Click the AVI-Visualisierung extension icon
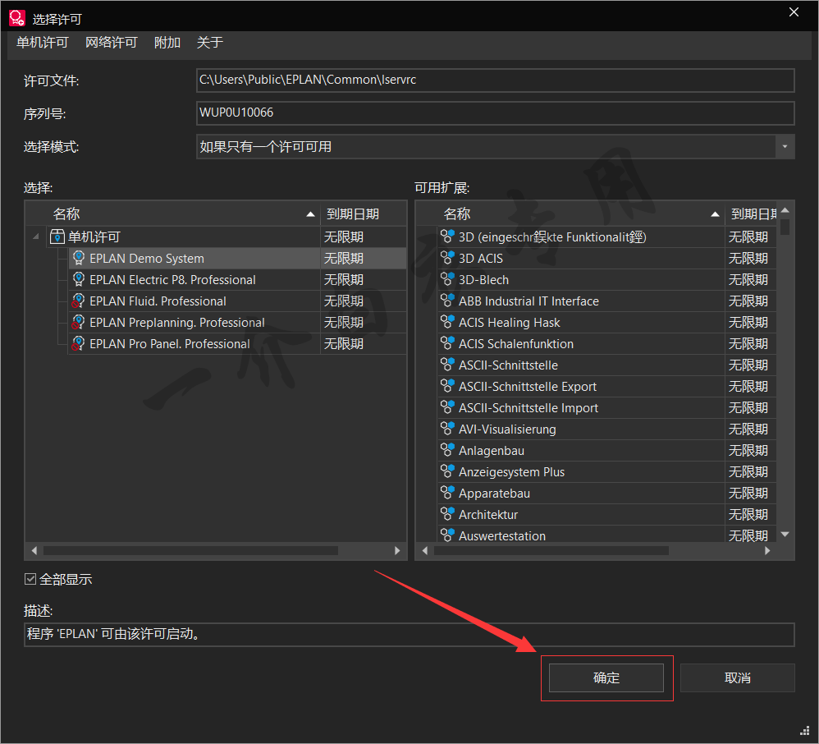This screenshot has width=819, height=744. (x=447, y=429)
